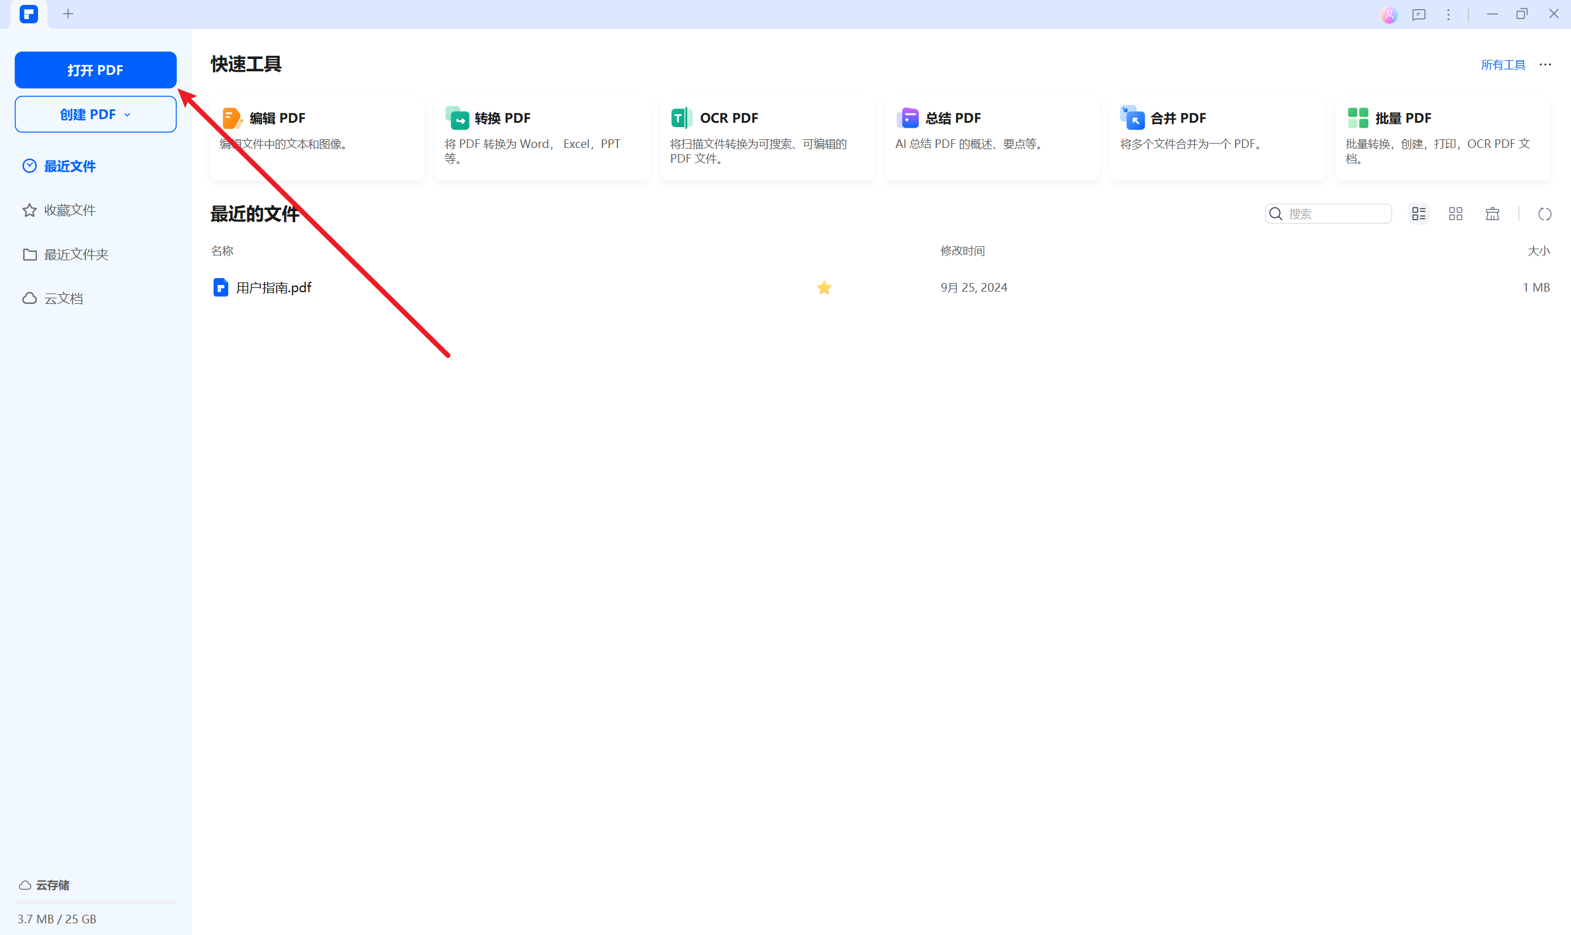Open quick tools more options ellipsis
This screenshot has width=1571, height=935.
tap(1545, 65)
